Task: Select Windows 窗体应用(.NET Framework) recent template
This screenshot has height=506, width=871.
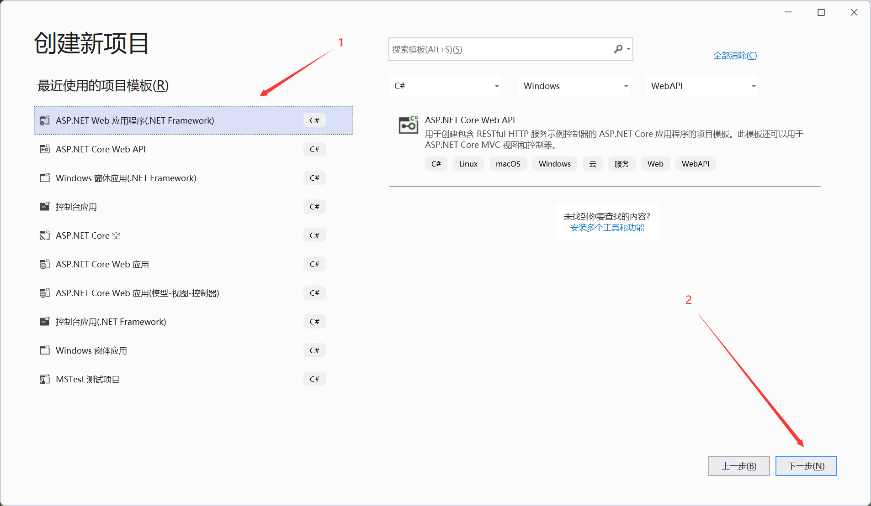Action: click(x=193, y=178)
